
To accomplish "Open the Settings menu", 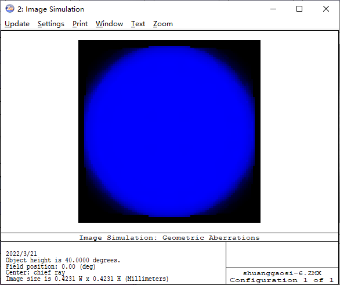I will (x=51, y=24).
